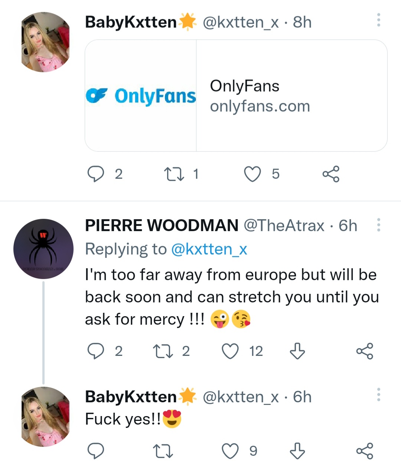
Task: Retweet Pierre Woodman's reply
Action: pos(163,351)
